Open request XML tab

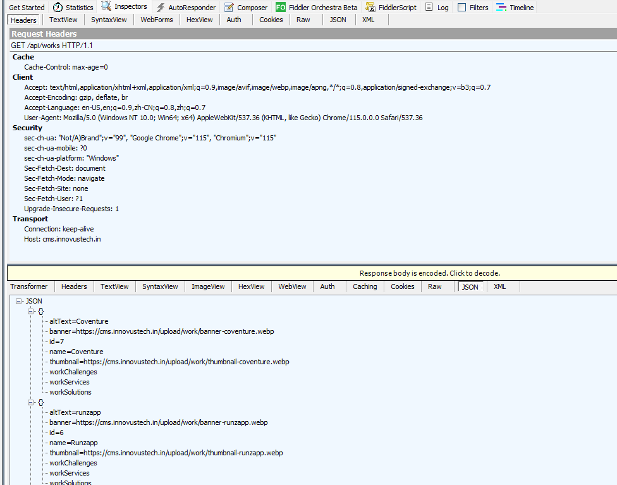[x=369, y=20]
